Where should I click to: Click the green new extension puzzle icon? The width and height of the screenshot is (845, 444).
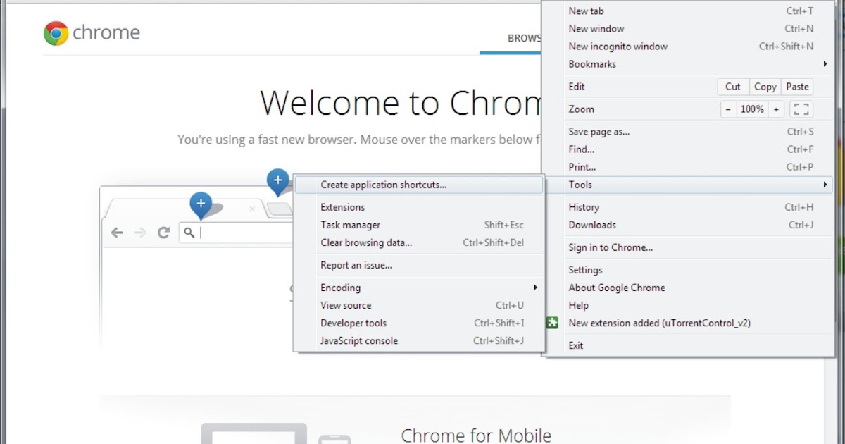553,323
